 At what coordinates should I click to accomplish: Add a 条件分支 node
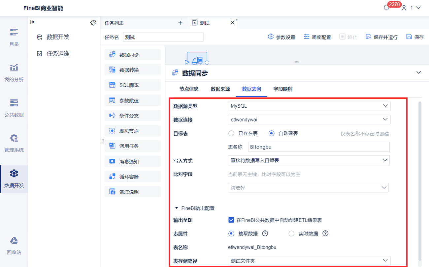click(x=133, y=116)
